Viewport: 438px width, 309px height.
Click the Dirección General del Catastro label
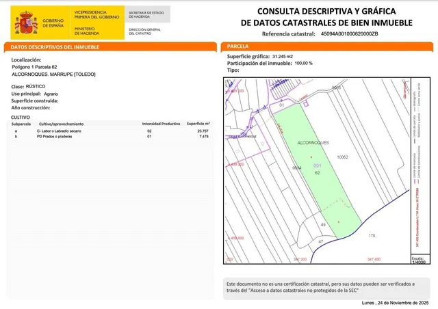point(144,31)
